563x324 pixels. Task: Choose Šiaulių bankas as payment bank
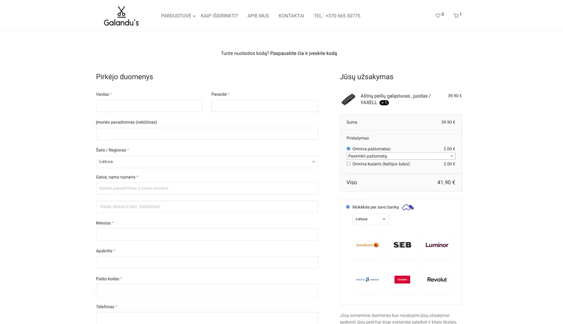click(x=368, y=279)
